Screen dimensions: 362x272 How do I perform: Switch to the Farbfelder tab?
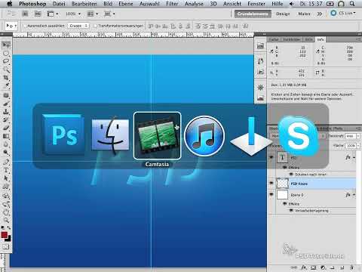click(291, 39)
